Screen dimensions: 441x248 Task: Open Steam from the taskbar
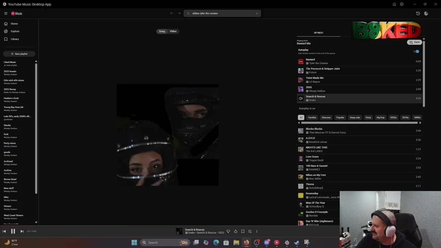297,242
